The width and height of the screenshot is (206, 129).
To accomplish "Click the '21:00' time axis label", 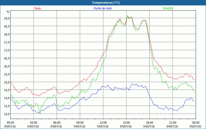I will pos(173,123).
